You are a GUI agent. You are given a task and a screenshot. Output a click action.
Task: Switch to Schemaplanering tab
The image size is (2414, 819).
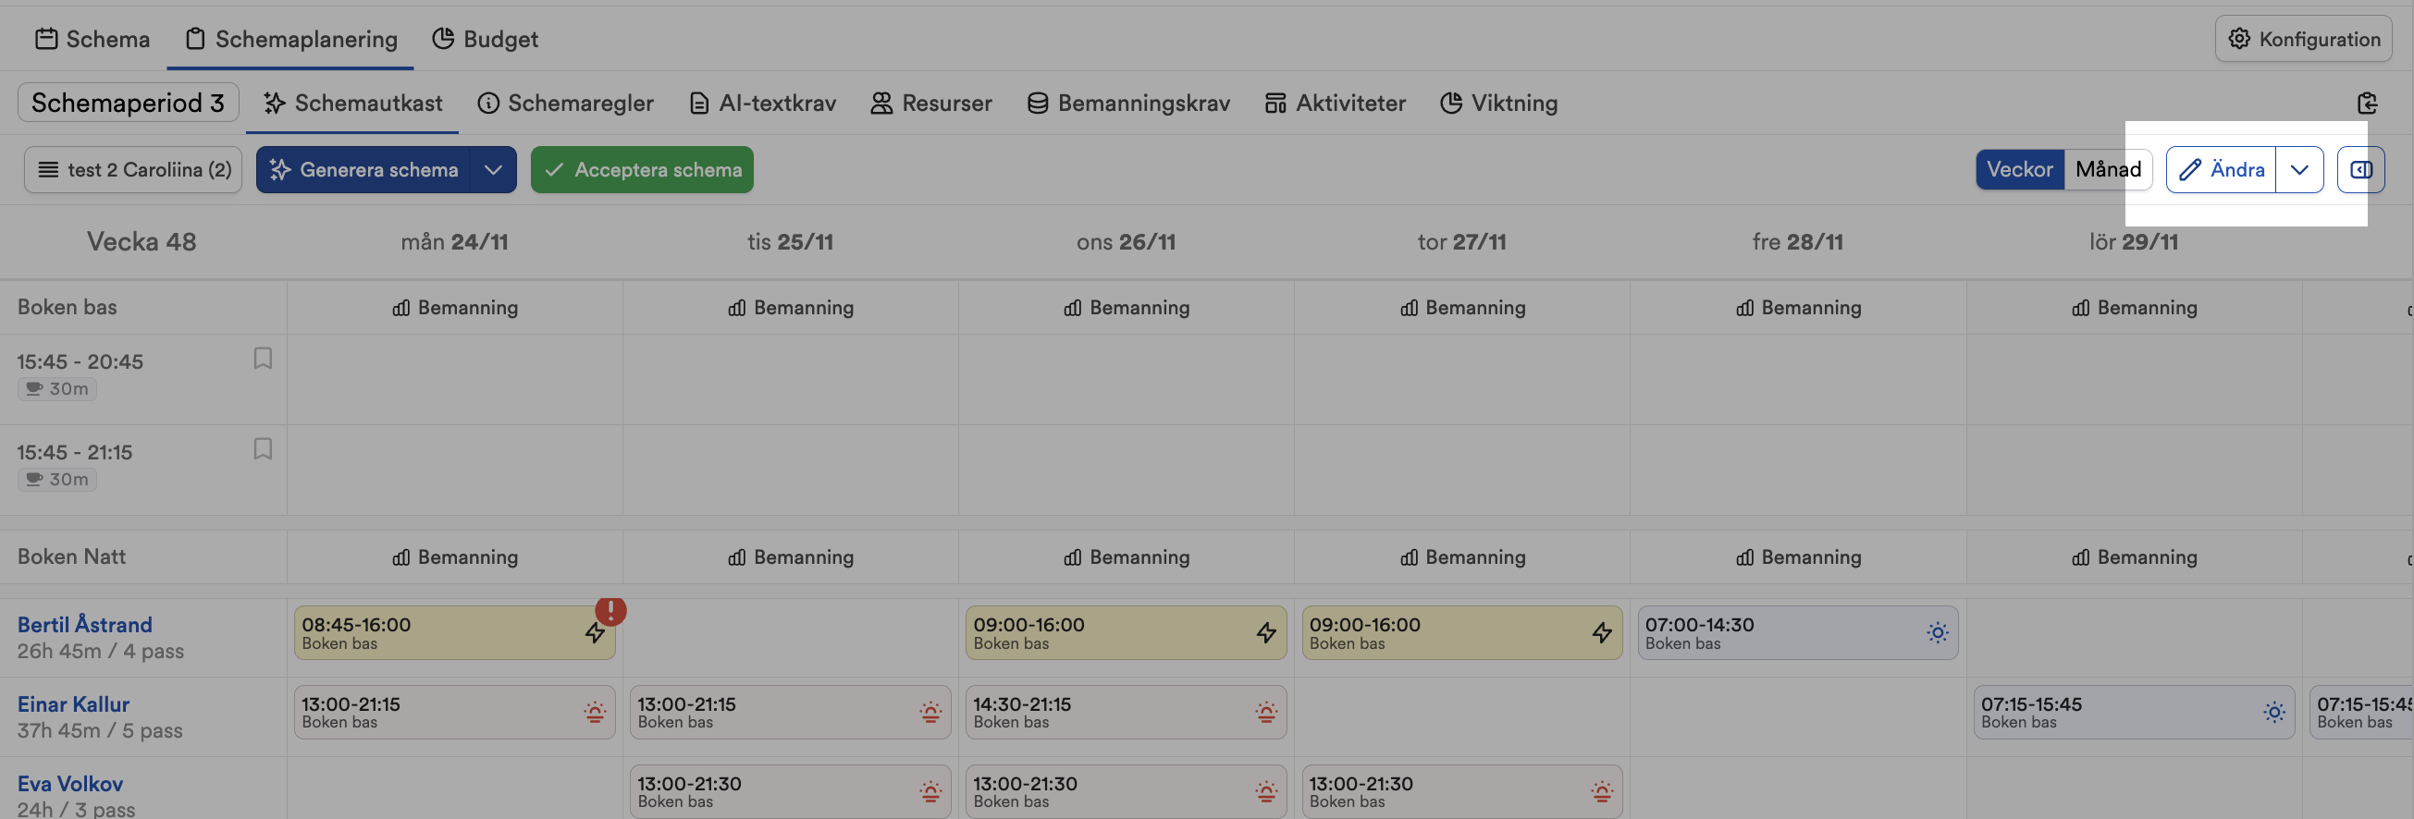click(x=290, y=39)
